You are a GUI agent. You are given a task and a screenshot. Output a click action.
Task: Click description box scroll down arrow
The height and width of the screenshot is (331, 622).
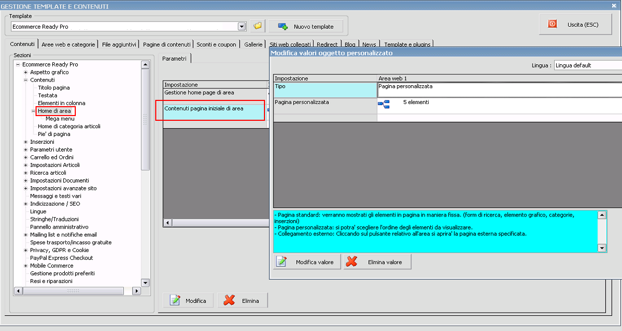tap(602, 248)
